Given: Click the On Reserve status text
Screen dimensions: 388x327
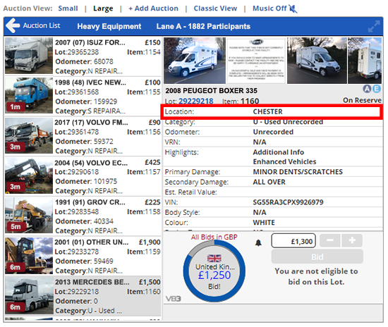Looking at the screenshot, I should pyautogui.click(x=362, y=100).
